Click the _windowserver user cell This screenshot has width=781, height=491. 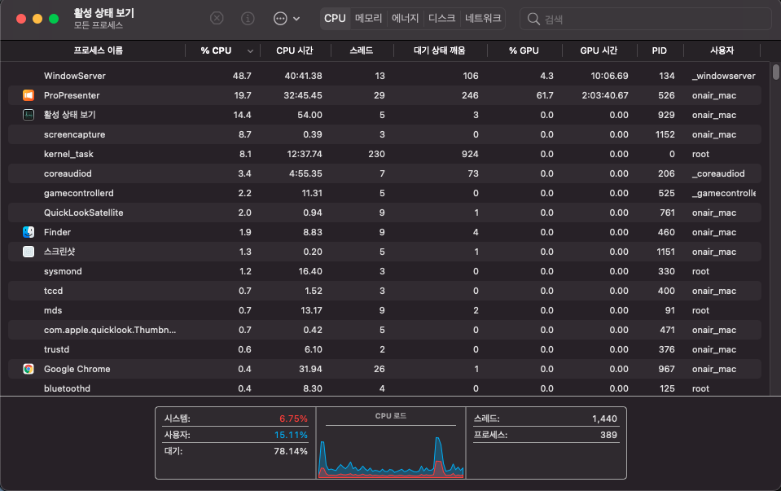(724, 76)
